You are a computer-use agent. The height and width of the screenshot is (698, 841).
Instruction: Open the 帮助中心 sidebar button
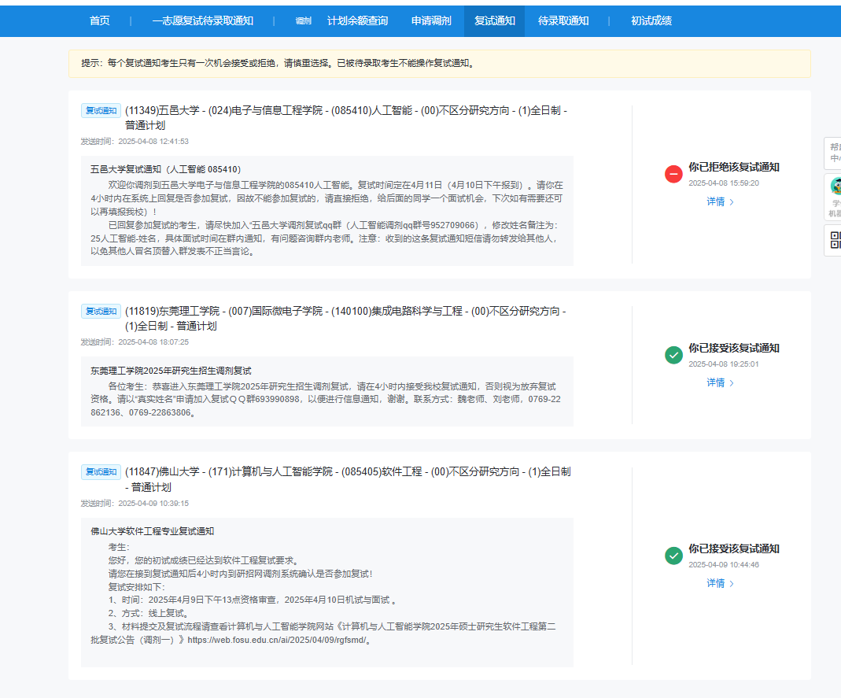(834, 153)
